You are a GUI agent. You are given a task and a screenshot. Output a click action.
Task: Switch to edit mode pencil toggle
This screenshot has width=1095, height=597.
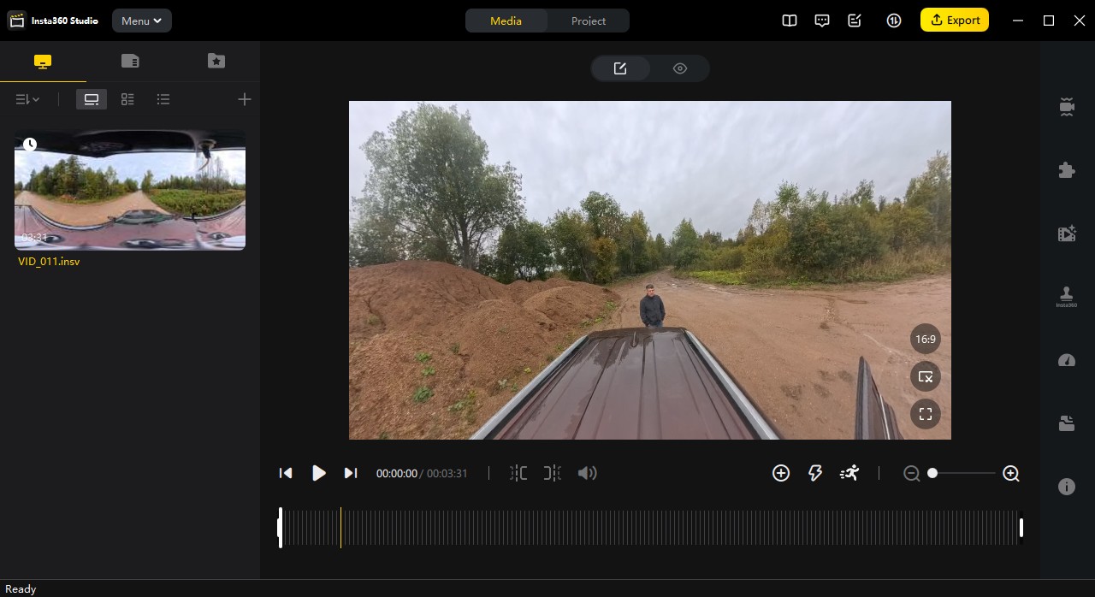coord(620,68)
